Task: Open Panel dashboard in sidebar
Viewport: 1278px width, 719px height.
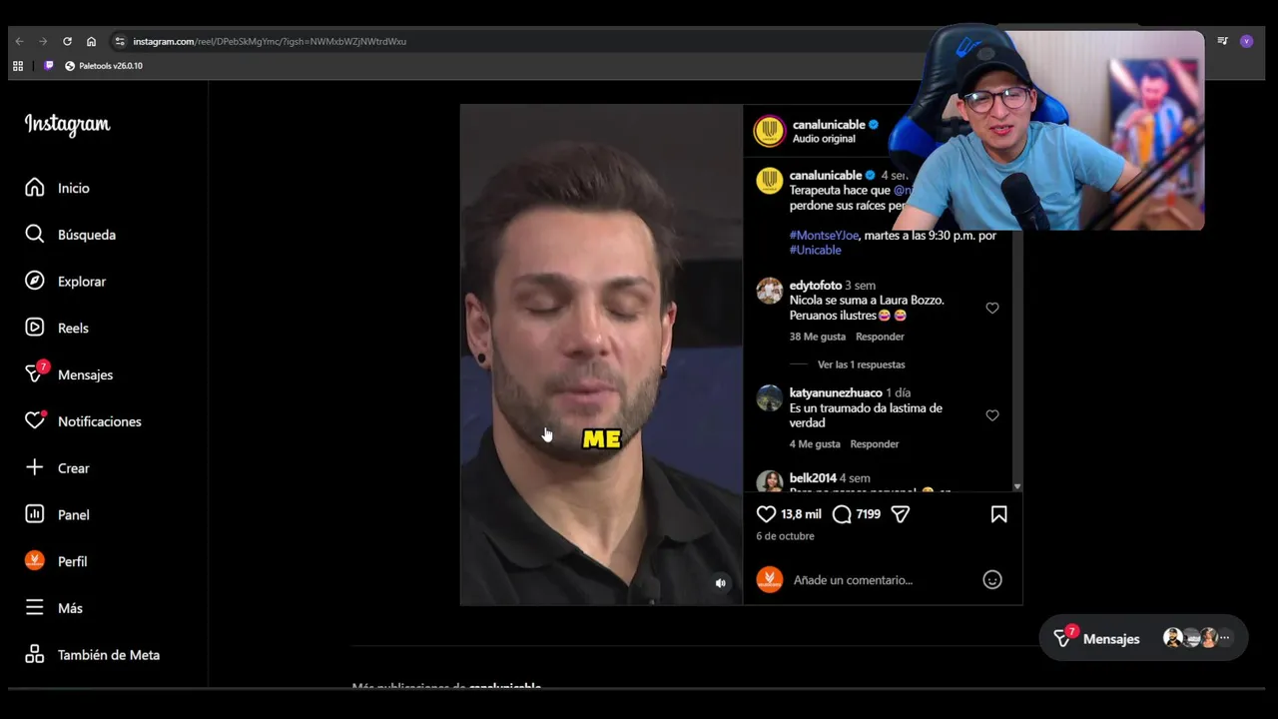Action: click(58, 514)
